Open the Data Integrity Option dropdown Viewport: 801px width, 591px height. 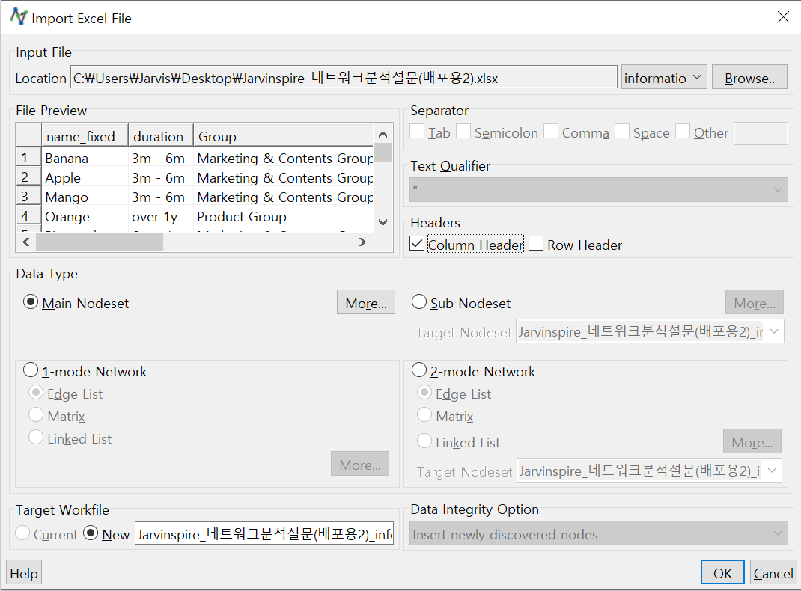pyautogui.click(x=598, y=534)
